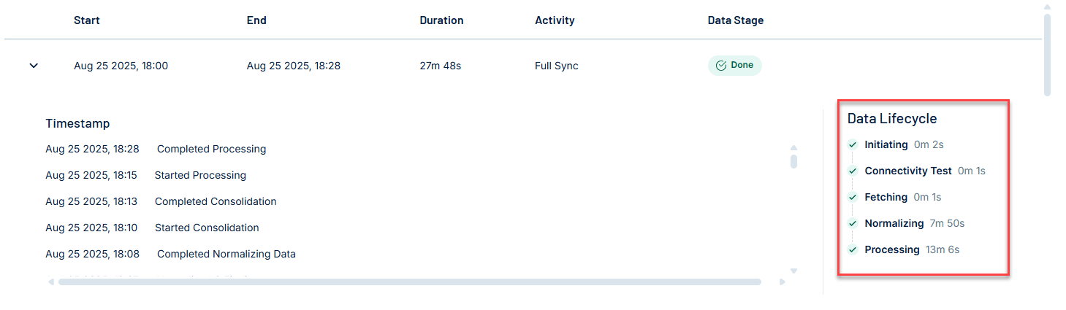Viewport: 1066px width, 310px height.
Task: Collapse the Aug 25 sync row chevron
Action: click(x=34, y=66)
